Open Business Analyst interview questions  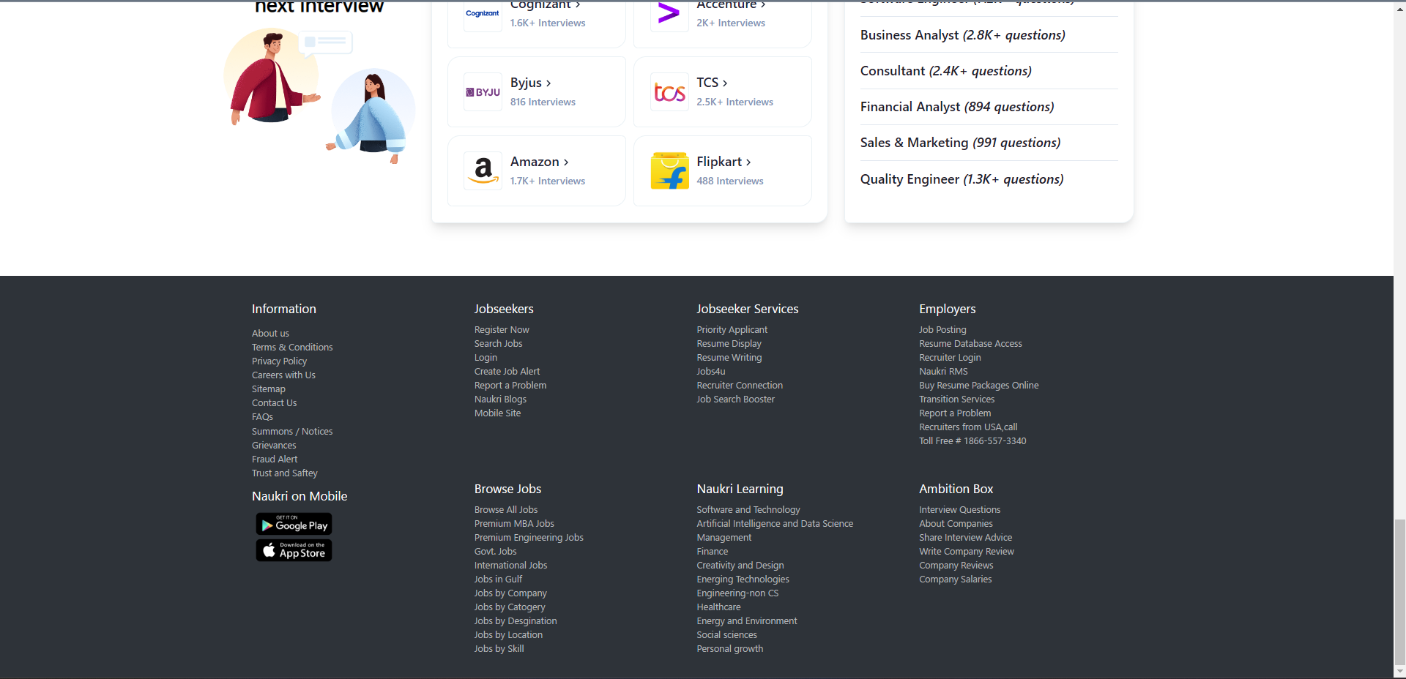(962, 35)
